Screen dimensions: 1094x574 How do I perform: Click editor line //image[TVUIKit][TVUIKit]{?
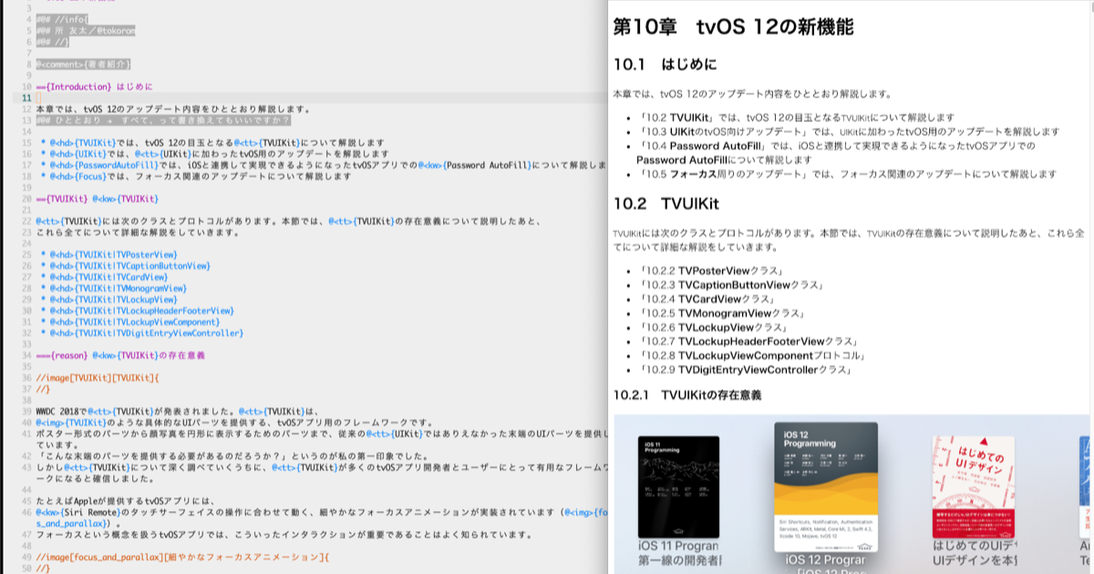(98, 376)
